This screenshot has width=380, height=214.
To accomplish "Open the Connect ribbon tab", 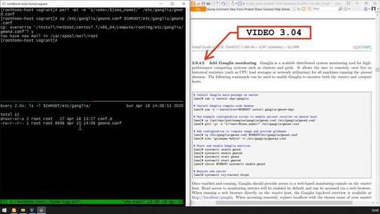I will click(x=268, y=10).
